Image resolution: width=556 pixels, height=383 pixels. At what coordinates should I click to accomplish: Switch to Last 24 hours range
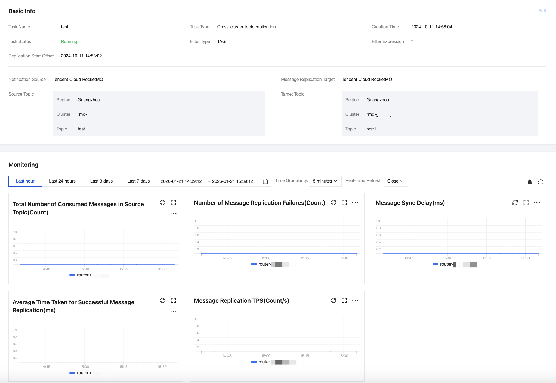click(62, 181)
